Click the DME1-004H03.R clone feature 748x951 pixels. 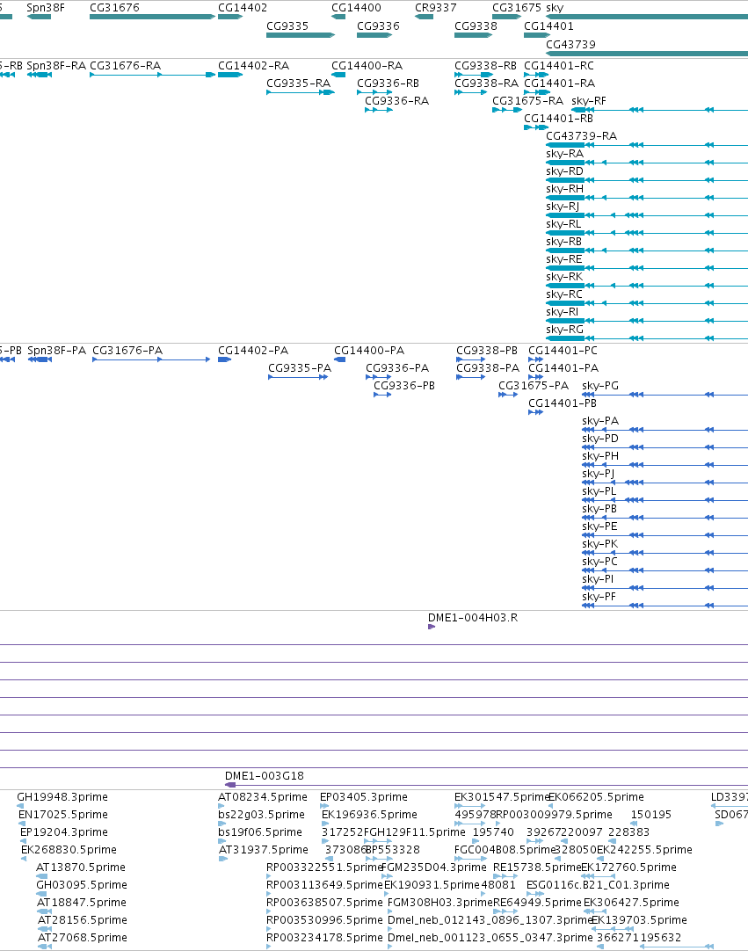[x=432, y=627]
